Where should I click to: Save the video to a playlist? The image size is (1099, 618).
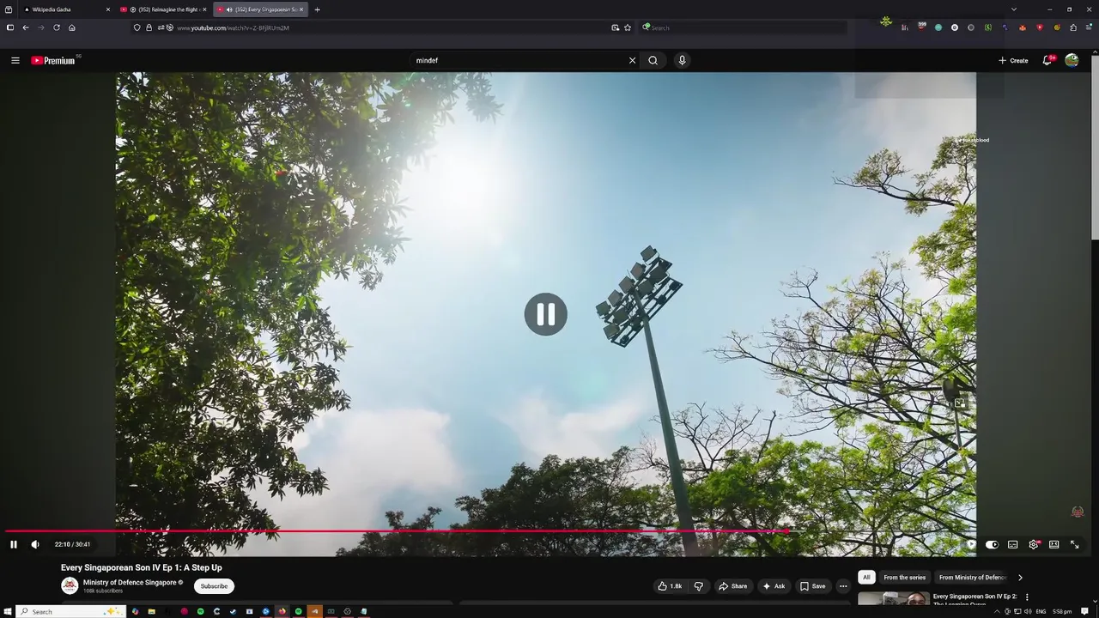812,586
